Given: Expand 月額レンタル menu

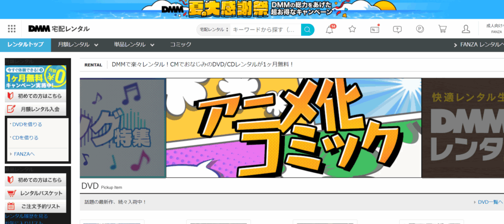Looking at the screenshot, I should coord(78,45).
